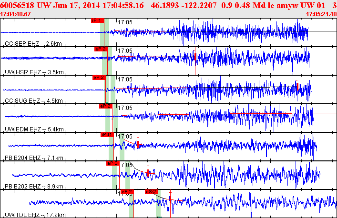Click the 17:05 time label on HSR trace

[x=125, y=51]
